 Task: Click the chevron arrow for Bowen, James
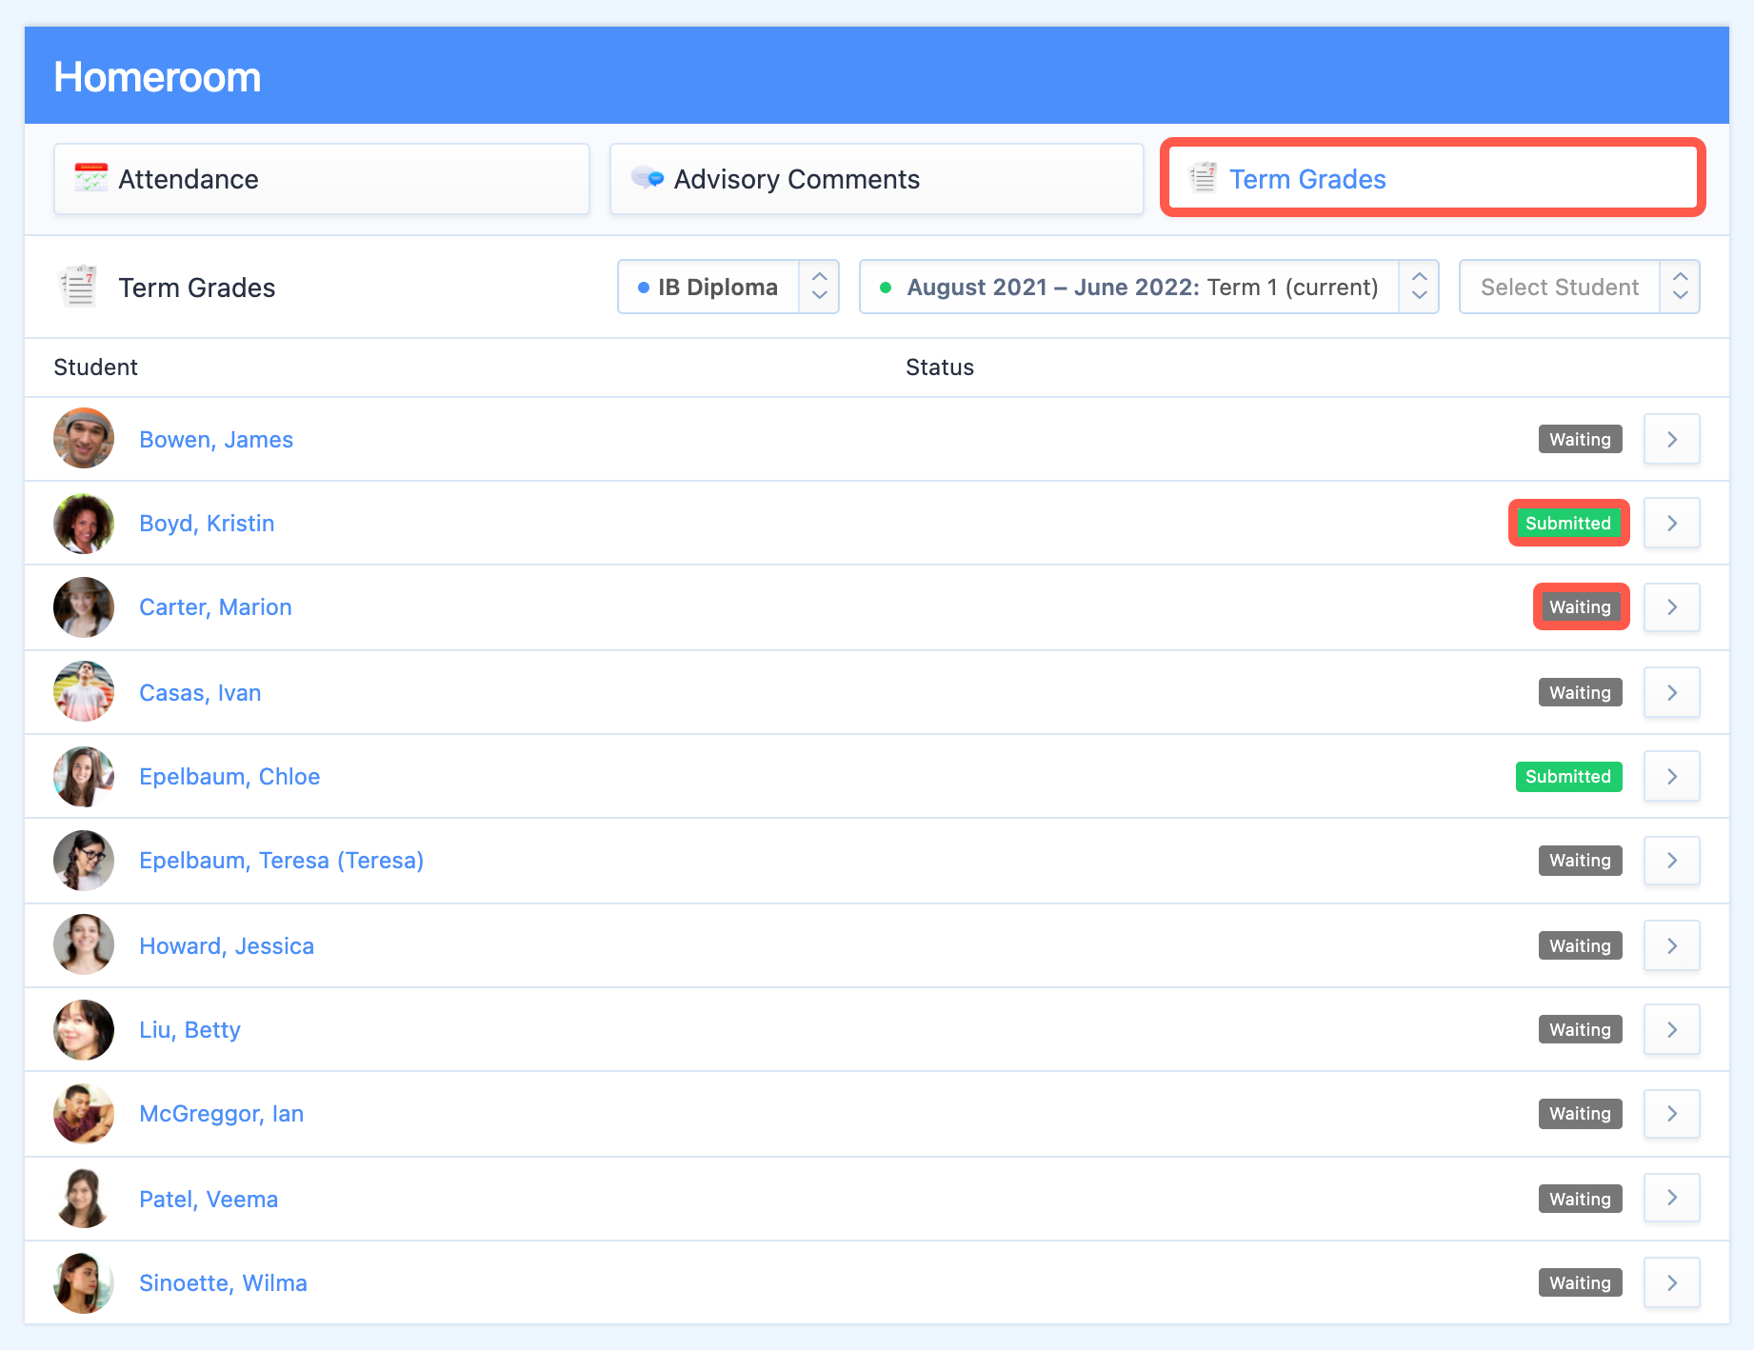point(1672,439)
